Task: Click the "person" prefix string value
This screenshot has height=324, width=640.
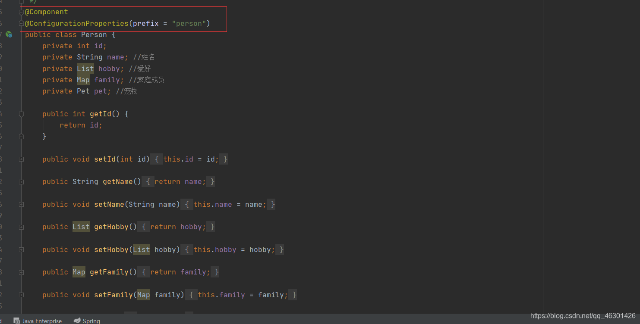Action: (x=189, y=23)
